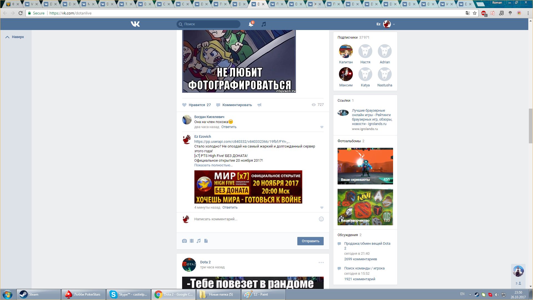533x300 pixels.
Task: Open the Steam taskbar item
Action: point(38,294)
